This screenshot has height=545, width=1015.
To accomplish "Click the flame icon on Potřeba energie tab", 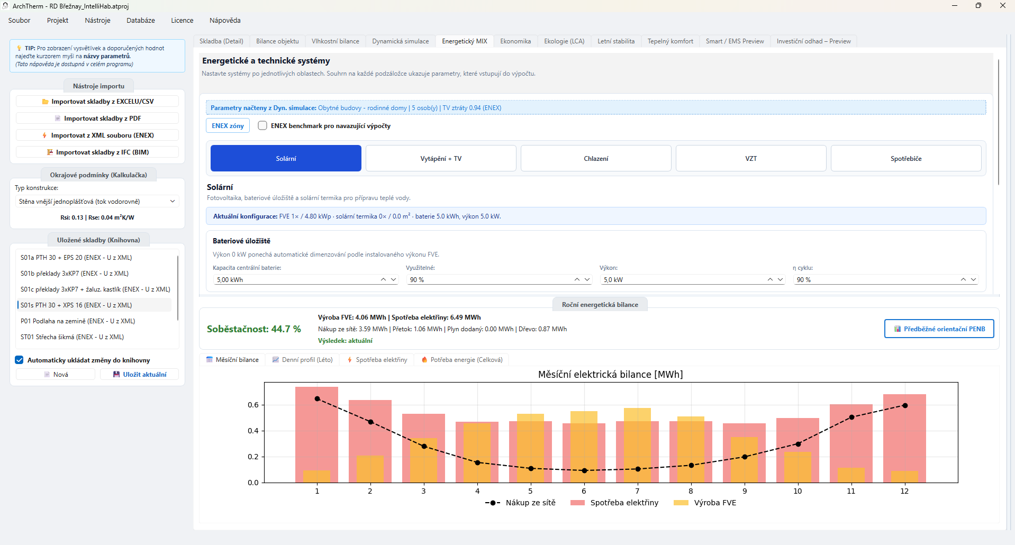I will click(424, 360).
